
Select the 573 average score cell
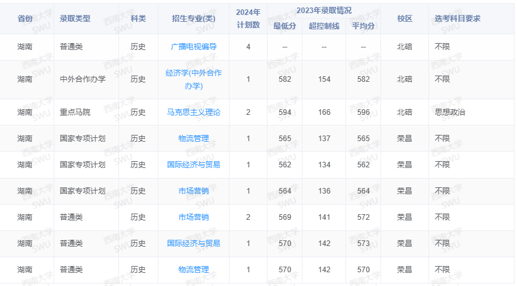[364, 244]
